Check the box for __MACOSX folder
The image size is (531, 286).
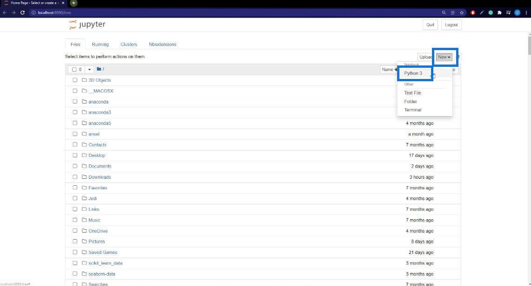(x=75, y=91)
